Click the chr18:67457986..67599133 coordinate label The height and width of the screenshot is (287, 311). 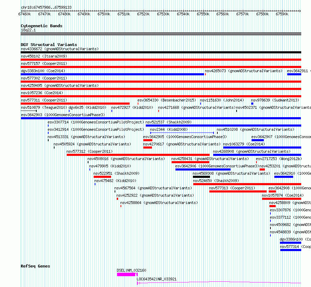click(46, 7)
